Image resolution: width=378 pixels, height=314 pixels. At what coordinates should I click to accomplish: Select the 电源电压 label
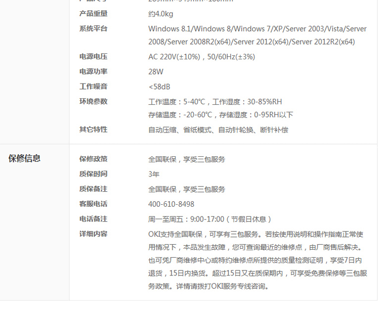pyautogui.click(x=93, y=56)
